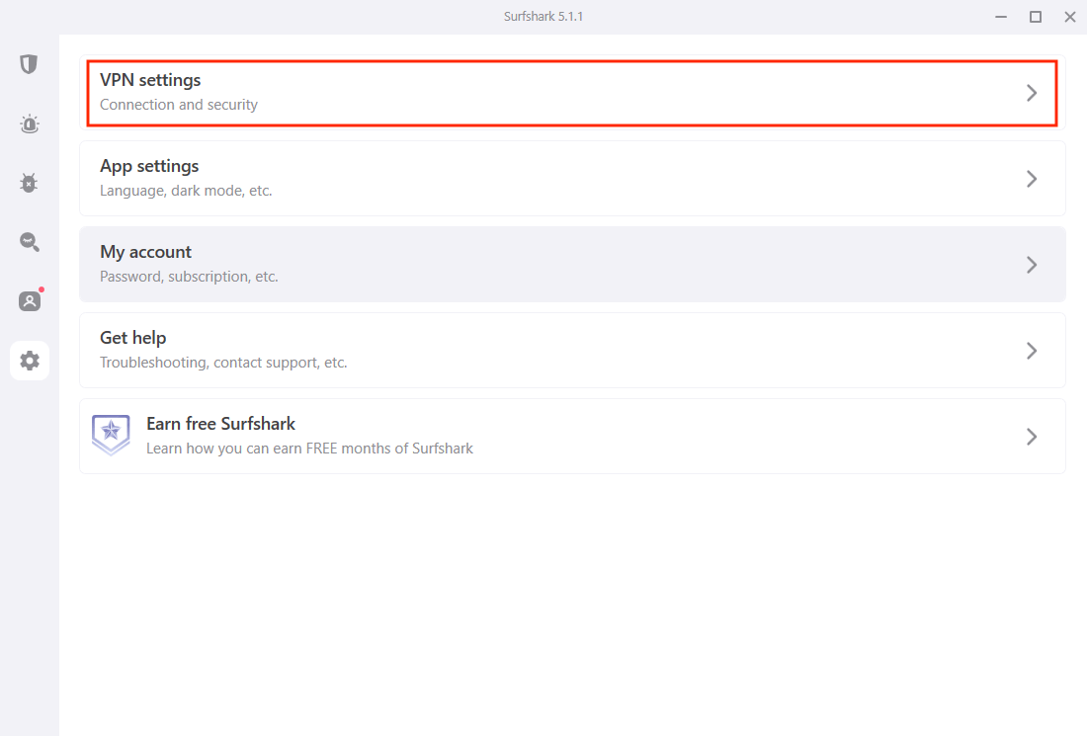Expand the VPN settings chevron

(1032, 92)
